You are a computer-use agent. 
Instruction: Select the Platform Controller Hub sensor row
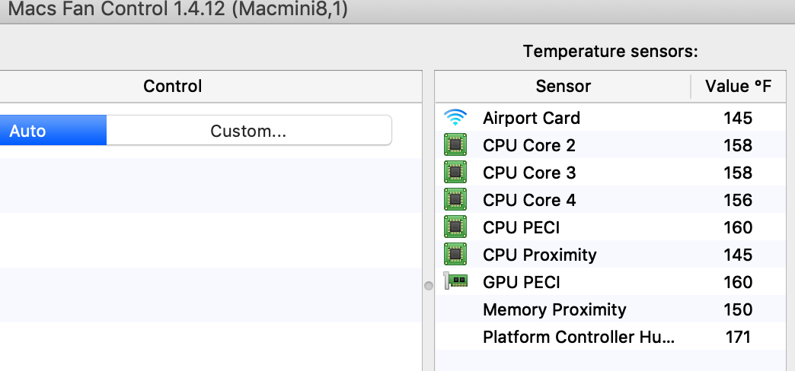point(578,337)
